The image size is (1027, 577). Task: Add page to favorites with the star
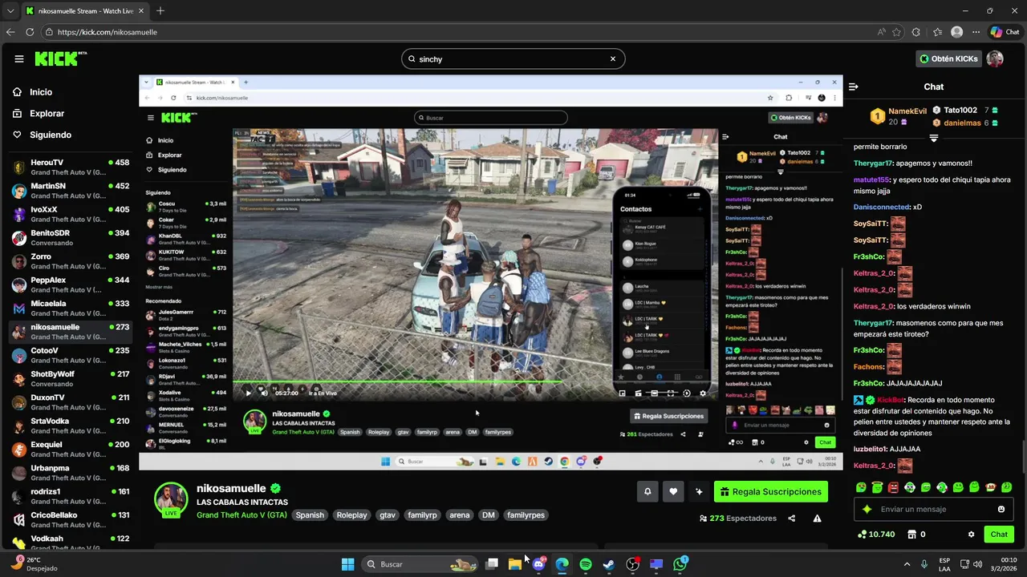point(896,32)
